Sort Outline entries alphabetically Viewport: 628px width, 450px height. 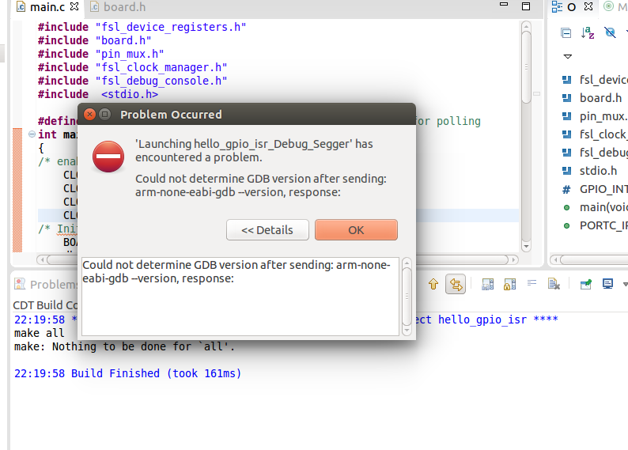[x=588, y=32]
